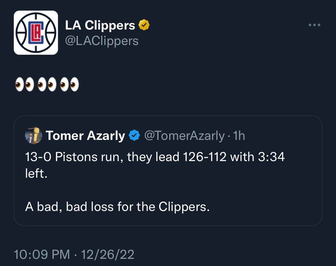The width and height of the screenshot is (336, 266).
Task: Open the @LAClippers handle
Action: click(x=101, y=41)
